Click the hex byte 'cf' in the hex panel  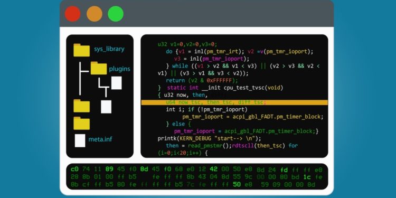(x=86, y=184)
